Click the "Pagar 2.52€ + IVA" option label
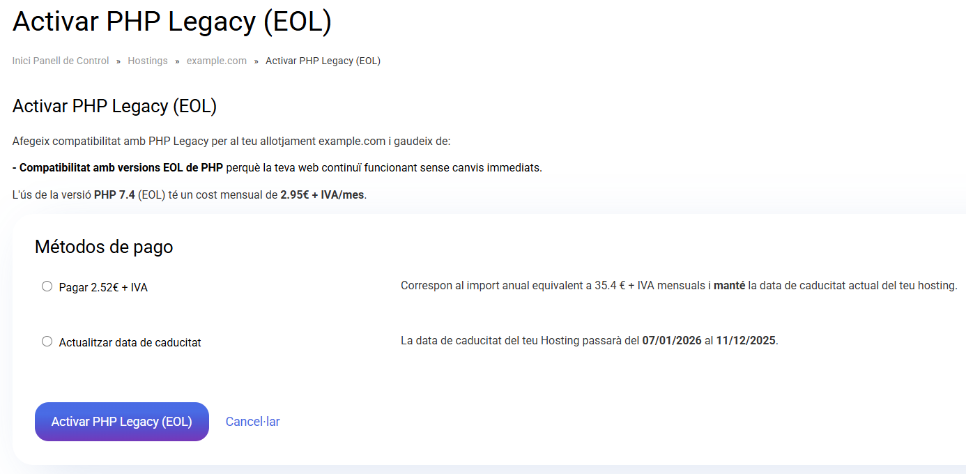The width and height of the screenshot is (966, 474). (103, 287)
